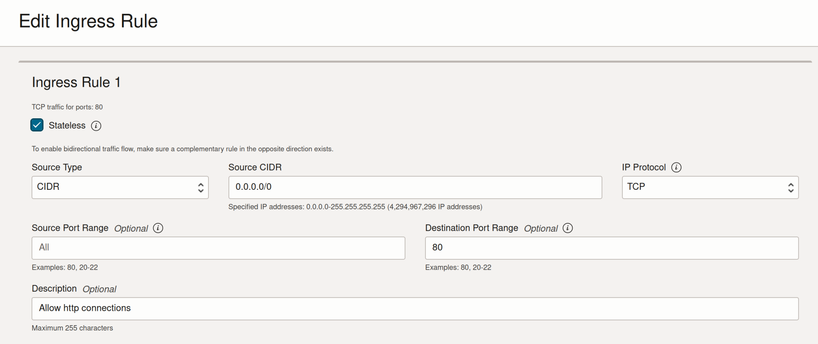Screen dimensions: 818x344
Task: Show Source Port Range info icon
Action: point(158,228)
